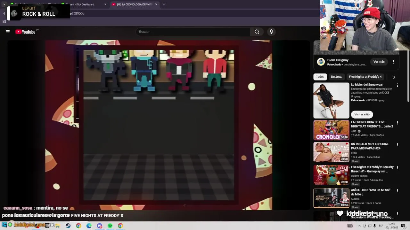Open Steam from the taskbar
This screenshot has height=230, width=410.
[68, 226]
